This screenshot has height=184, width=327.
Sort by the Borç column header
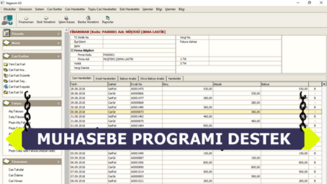pos(187,84)
